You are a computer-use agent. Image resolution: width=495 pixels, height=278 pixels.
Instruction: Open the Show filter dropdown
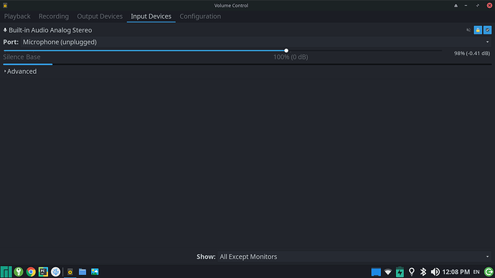click(x=354, y=257)
